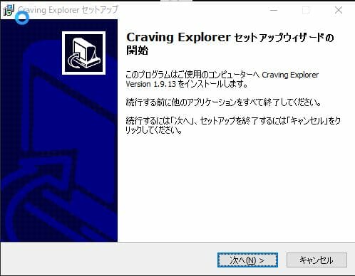The image size is (355, 276).
Task: Click the busy spinner over the title bar
Action: coord(22,17)
